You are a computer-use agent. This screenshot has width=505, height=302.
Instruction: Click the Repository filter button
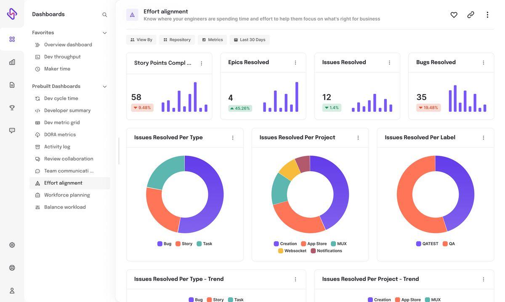[x=177, y=40]
